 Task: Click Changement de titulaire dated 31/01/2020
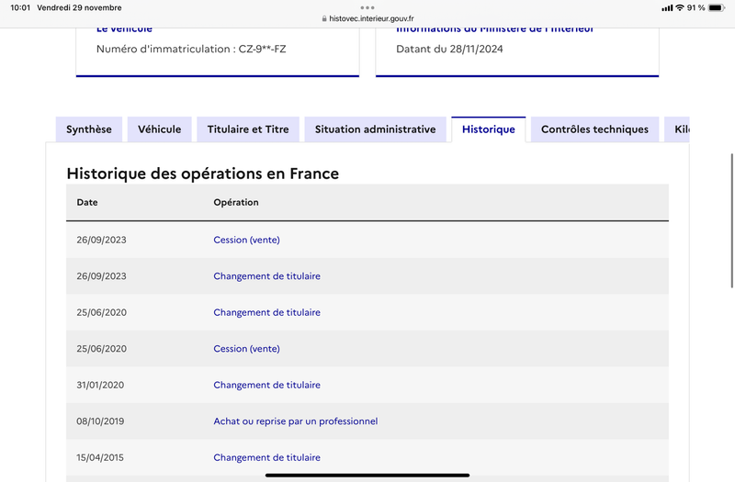[x=266, y=385]
